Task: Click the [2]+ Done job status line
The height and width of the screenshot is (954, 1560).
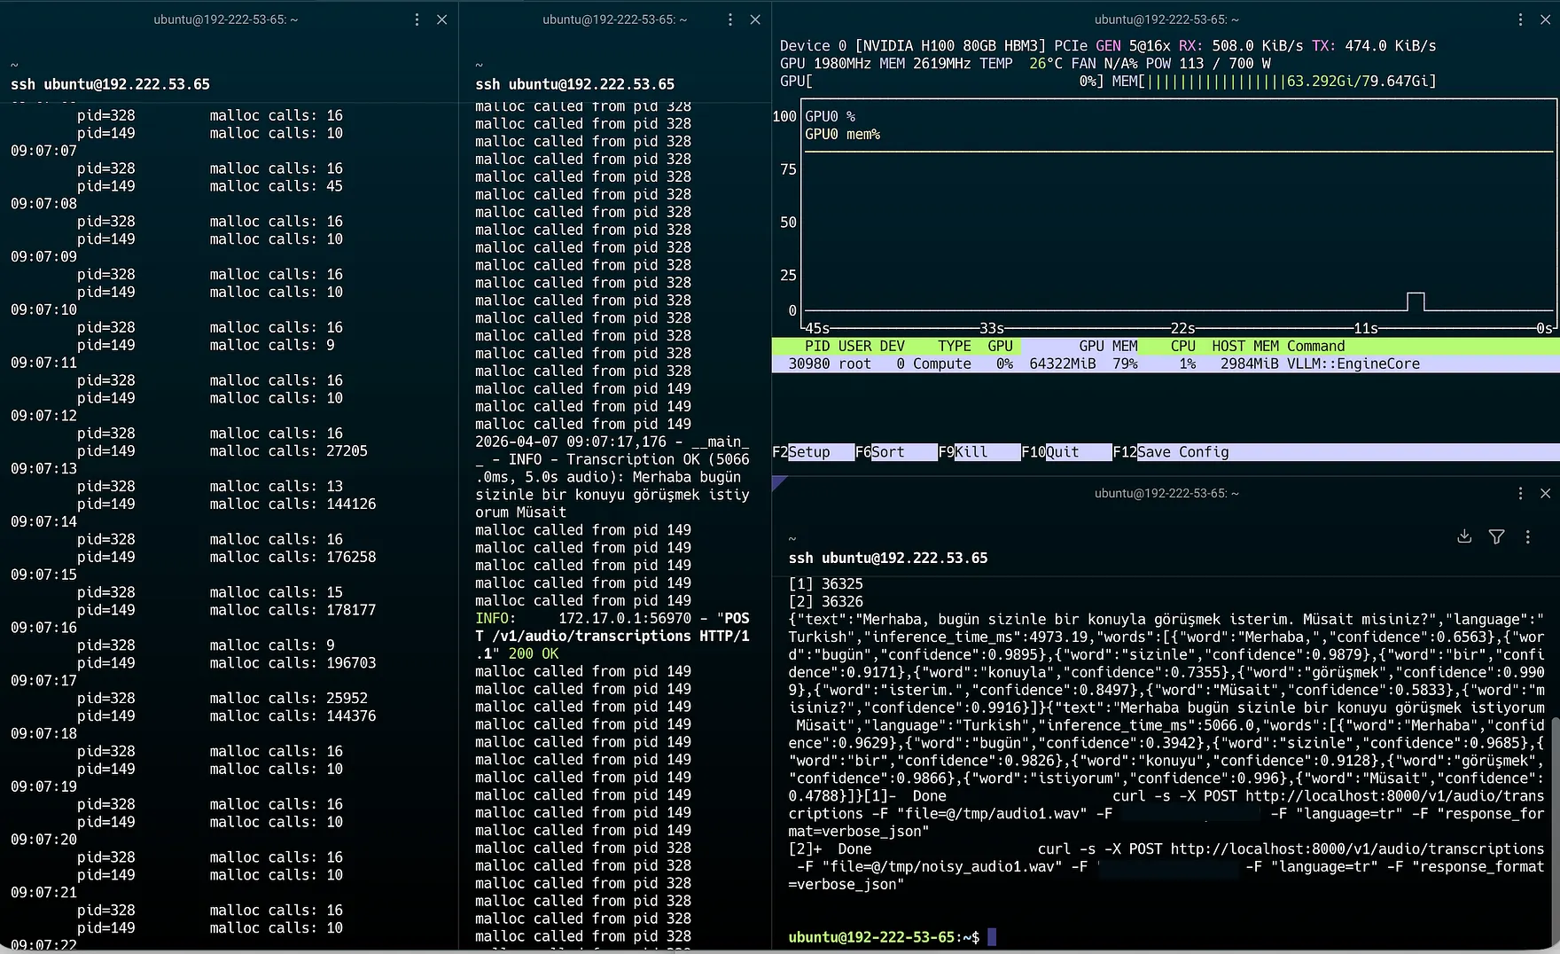Action: point(1166,866)
